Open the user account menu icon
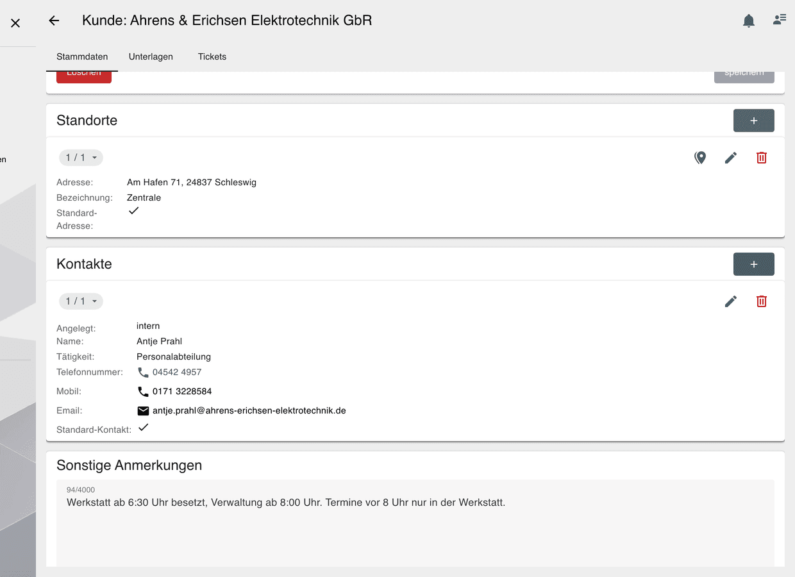The image size is (795, 577). (x=780, y=20)
